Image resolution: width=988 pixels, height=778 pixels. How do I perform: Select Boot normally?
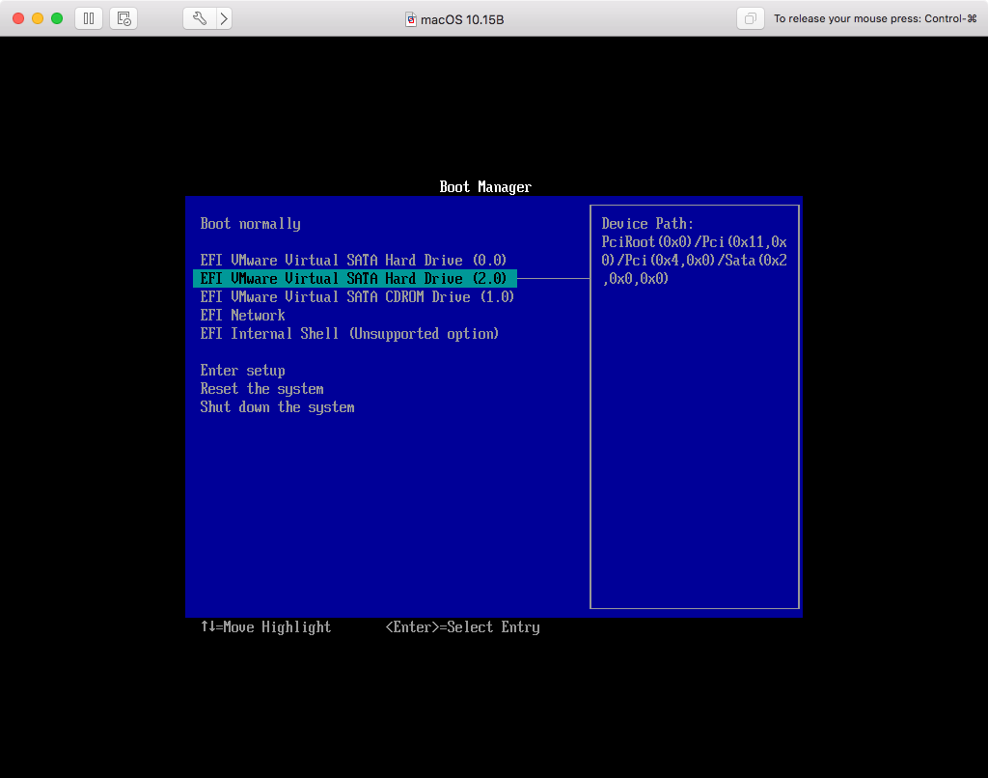click(x=250, y=224)
